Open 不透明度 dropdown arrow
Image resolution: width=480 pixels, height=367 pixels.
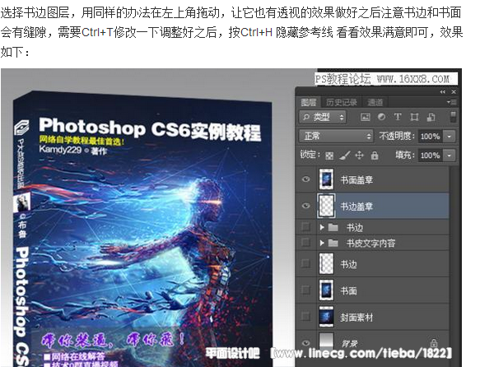[x=450, y=137]
